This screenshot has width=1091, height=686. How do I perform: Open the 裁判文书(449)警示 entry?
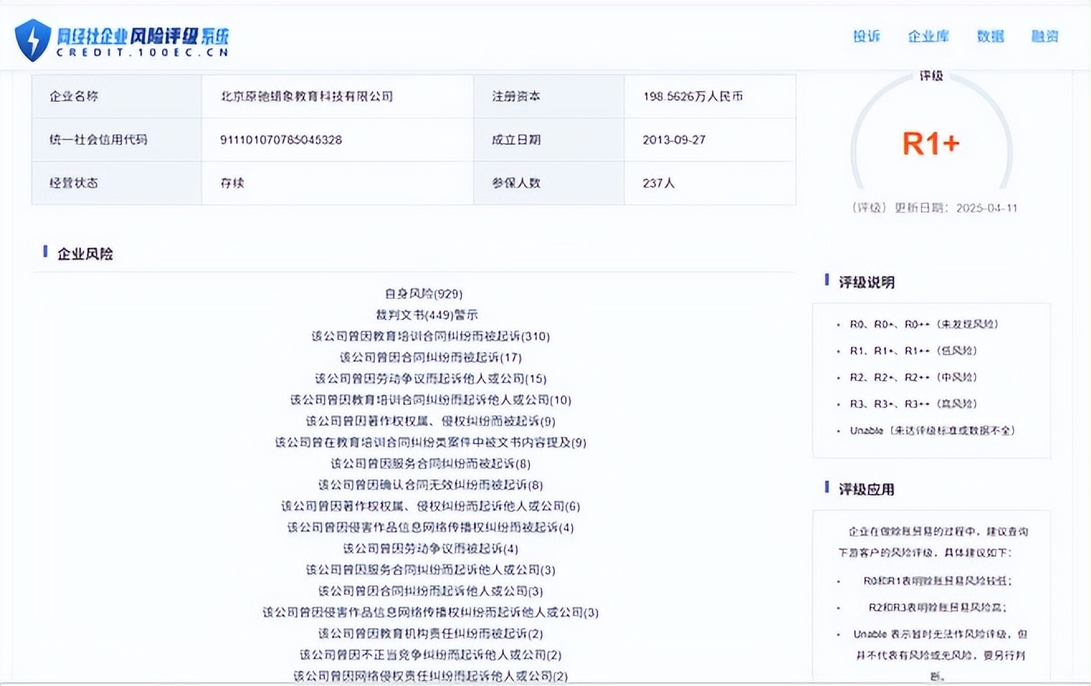[426, 315]
